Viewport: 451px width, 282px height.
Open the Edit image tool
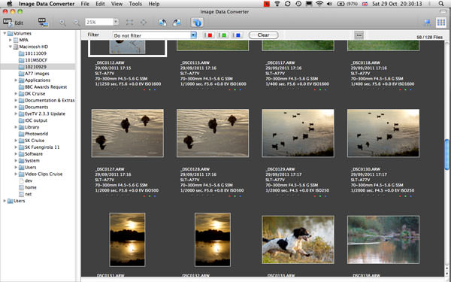point(13,23)
